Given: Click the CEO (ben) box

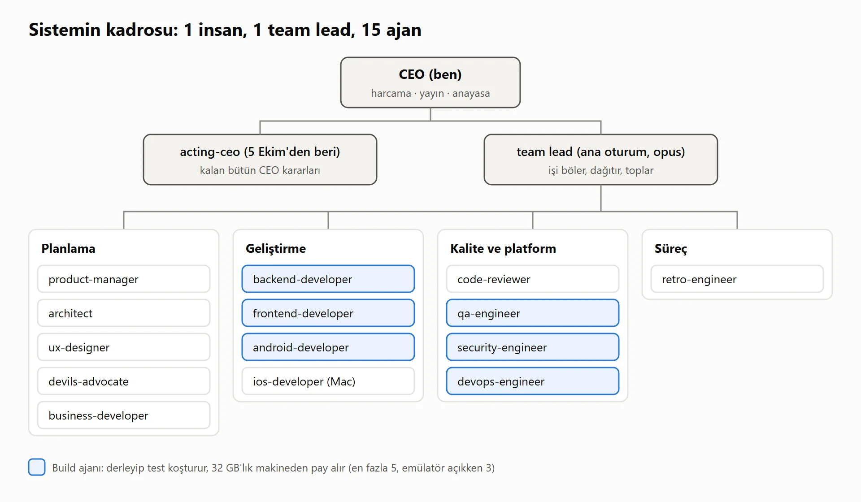Looking at the screenshot, I should (x=430, y=82).
